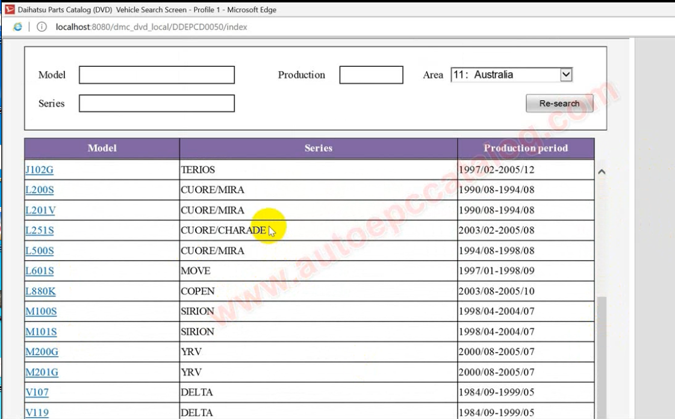Open the L601S Move model link
Image resolution: width=675 pixels, height=419 pixels.
click(x=39, y=271)
